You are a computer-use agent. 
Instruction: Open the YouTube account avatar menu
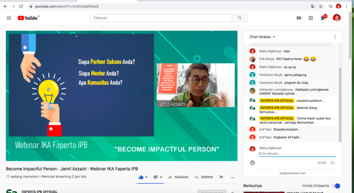click(337, 18)
